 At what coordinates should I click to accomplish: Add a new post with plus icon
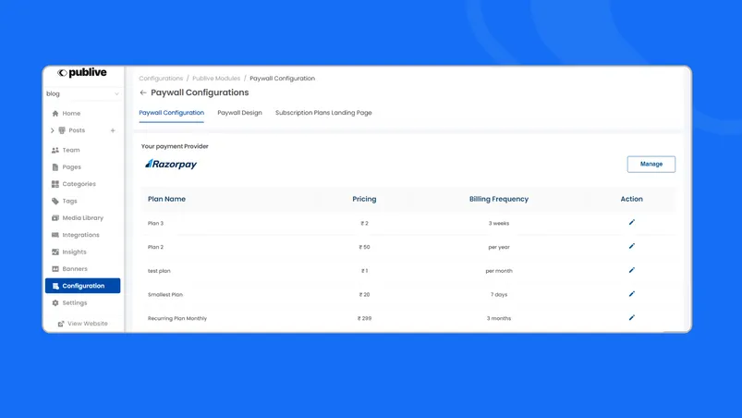113,130
